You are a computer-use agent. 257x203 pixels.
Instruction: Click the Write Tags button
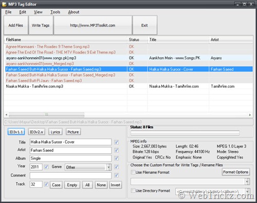coord(41,25)
